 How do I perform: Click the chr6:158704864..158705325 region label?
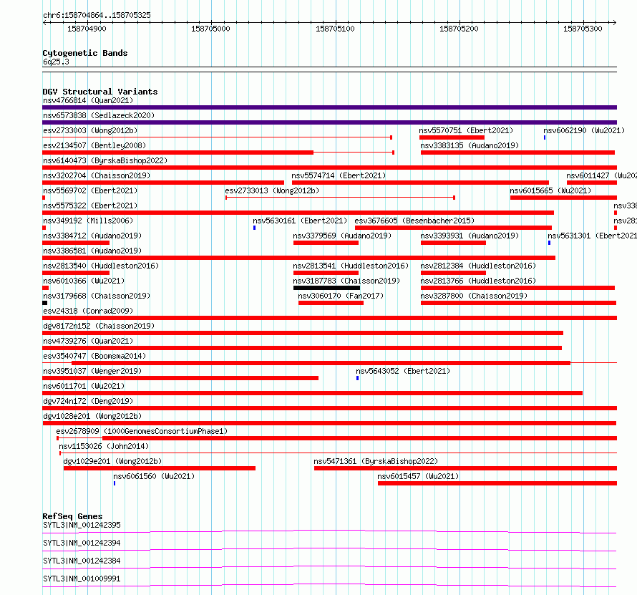coord(97,16)
